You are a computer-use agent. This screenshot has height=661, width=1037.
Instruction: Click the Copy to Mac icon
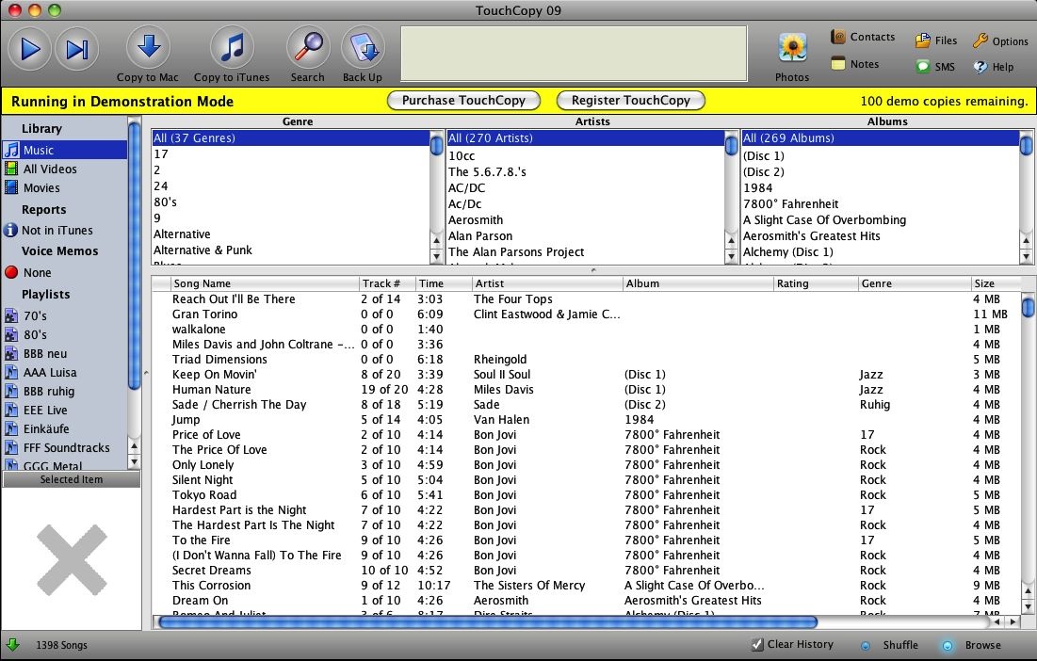(x=148, y=47)
